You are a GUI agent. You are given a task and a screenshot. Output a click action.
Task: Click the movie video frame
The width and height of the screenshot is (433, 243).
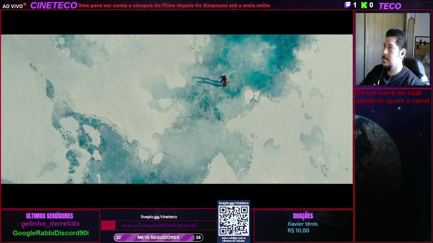[x=177, y=109]
